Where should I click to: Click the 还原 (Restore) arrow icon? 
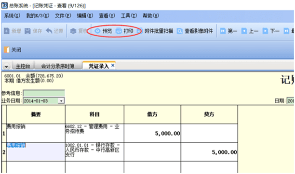pos(49,31)
